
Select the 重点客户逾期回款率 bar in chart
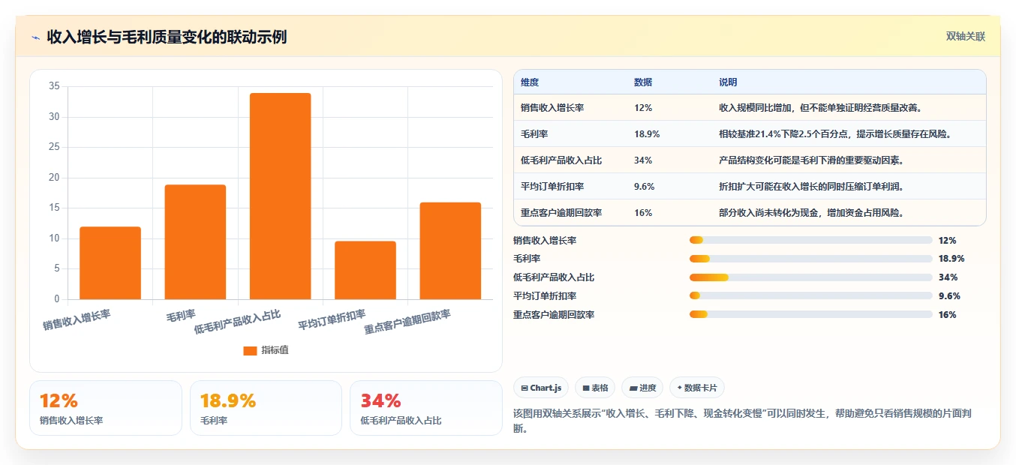(450, 250)
